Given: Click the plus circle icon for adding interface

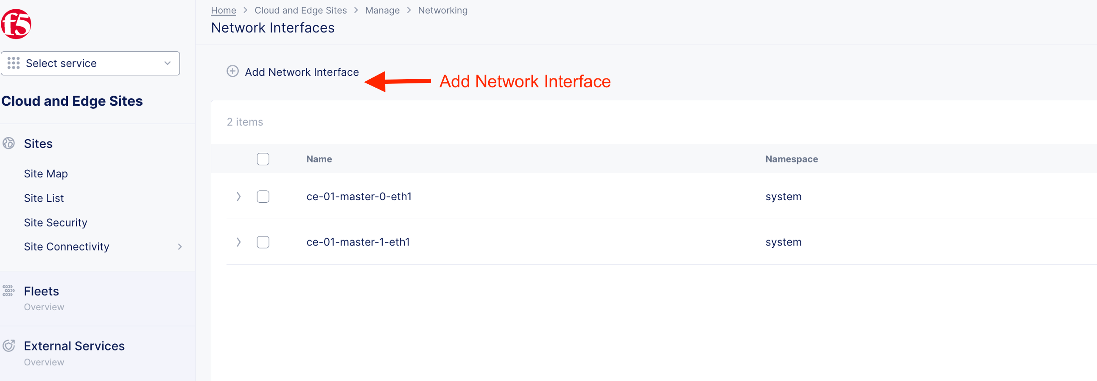Looking at the screenshot, I should tap(232, 72).
